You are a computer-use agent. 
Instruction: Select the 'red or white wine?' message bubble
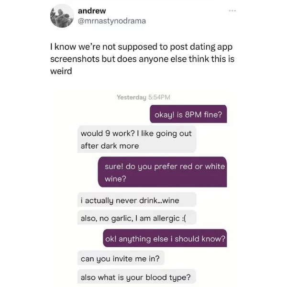(x=162, y=172)
